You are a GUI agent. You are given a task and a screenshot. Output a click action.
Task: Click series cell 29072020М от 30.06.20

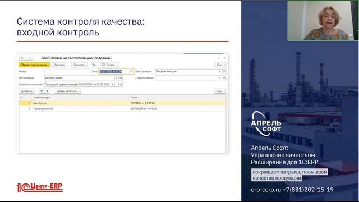177,109
